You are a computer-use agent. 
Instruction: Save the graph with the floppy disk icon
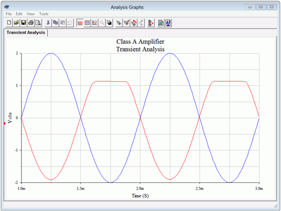tap(24, 23)
